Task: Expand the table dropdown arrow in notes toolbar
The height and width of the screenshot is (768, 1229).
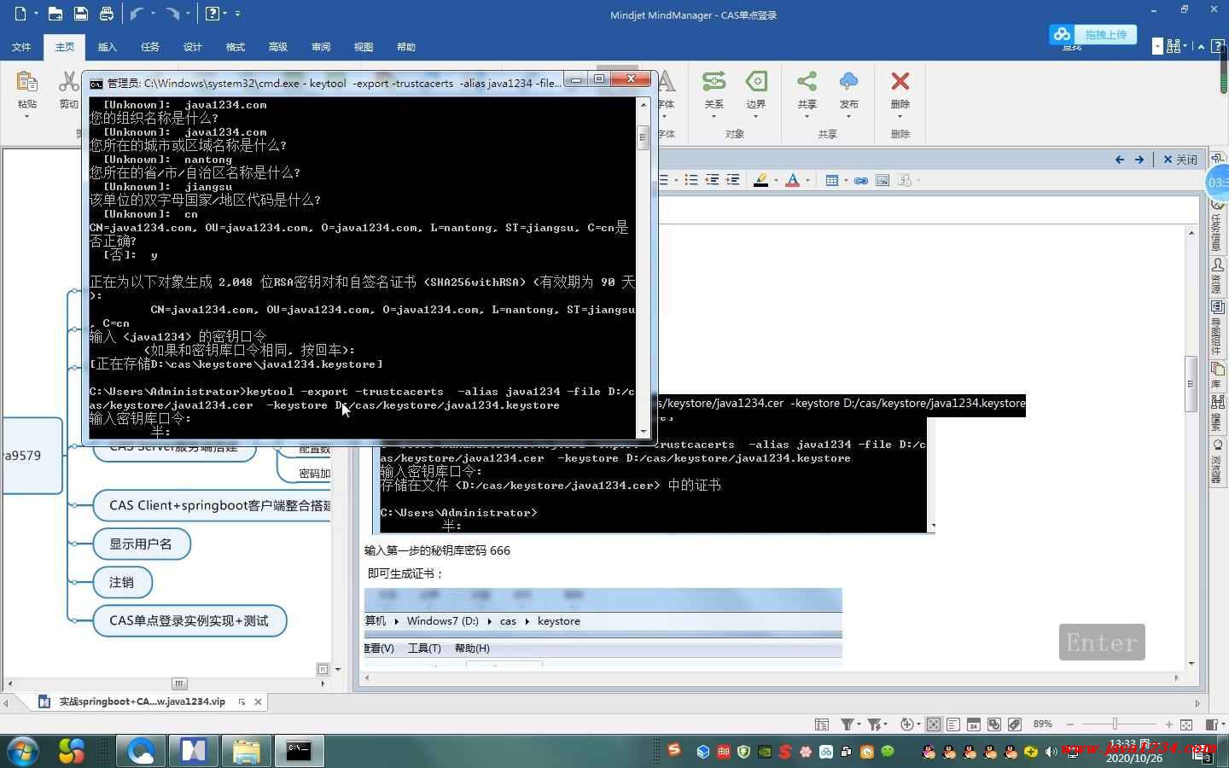Action: coord(846,180)
